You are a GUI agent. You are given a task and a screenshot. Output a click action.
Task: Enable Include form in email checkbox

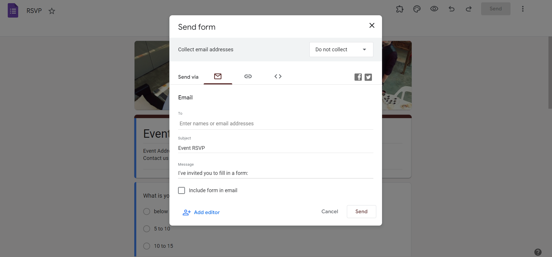click(182, 190)
